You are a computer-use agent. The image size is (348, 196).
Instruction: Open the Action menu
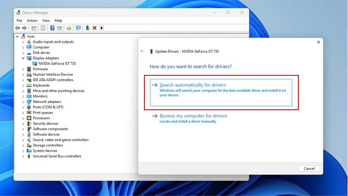coord(32,20)
